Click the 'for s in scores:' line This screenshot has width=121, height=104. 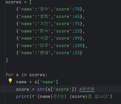[x=26, y=75]
